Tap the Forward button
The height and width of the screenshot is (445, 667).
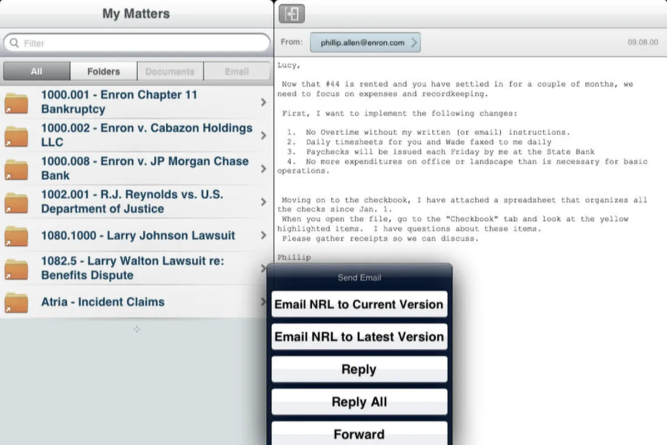359,433
